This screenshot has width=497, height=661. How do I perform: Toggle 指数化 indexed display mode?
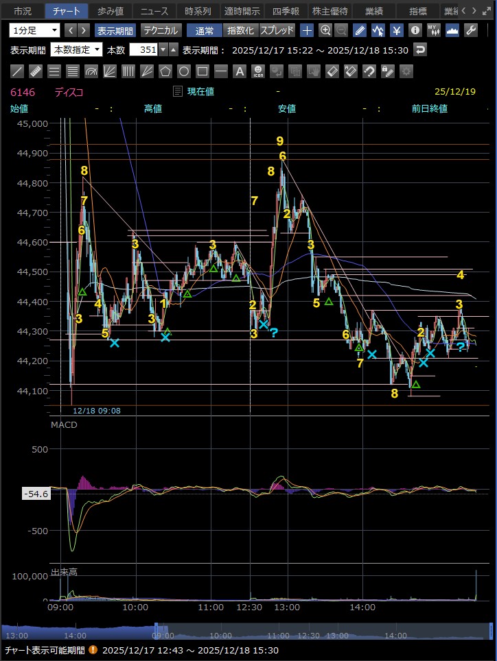(x=240, y=30)
